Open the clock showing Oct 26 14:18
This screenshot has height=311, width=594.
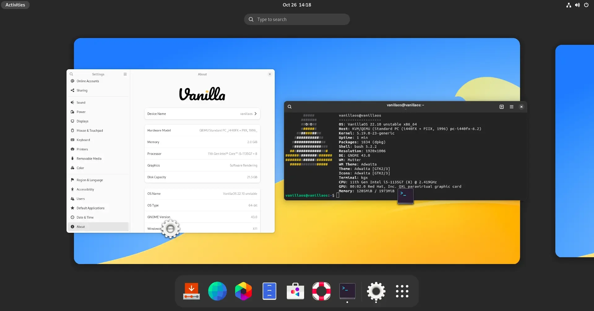coord(297,5)
